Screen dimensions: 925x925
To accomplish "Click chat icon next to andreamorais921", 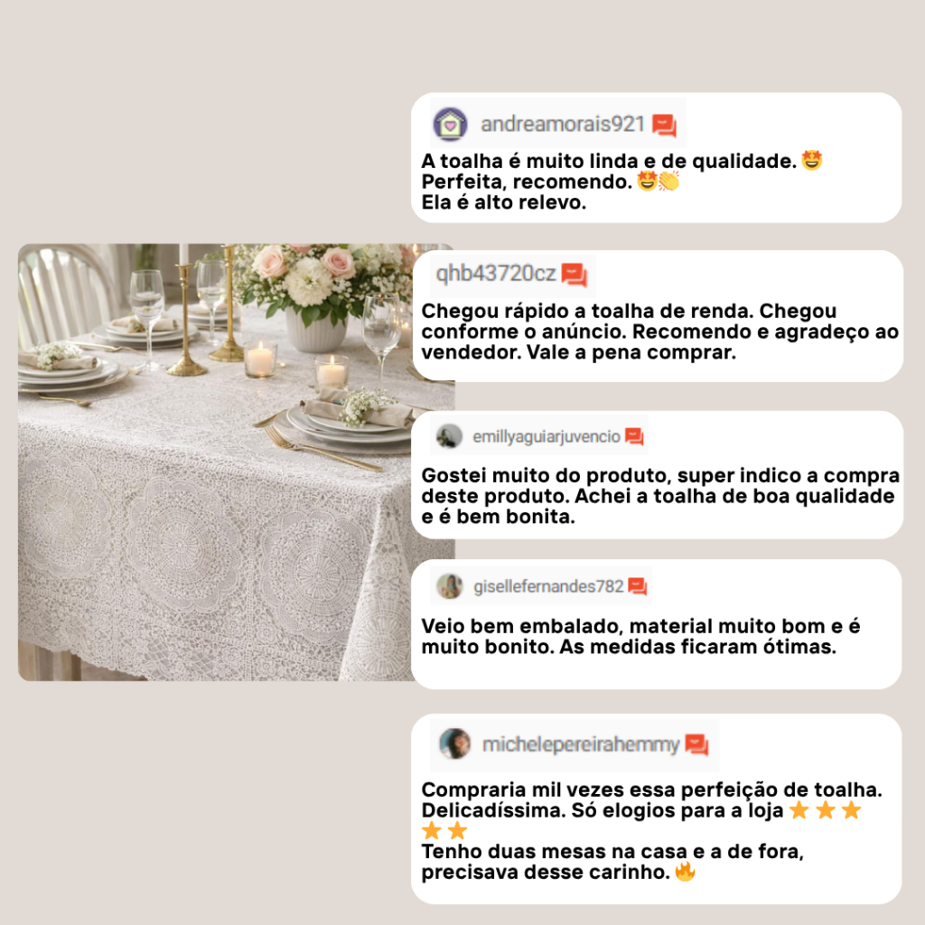I will coord(664,125).
